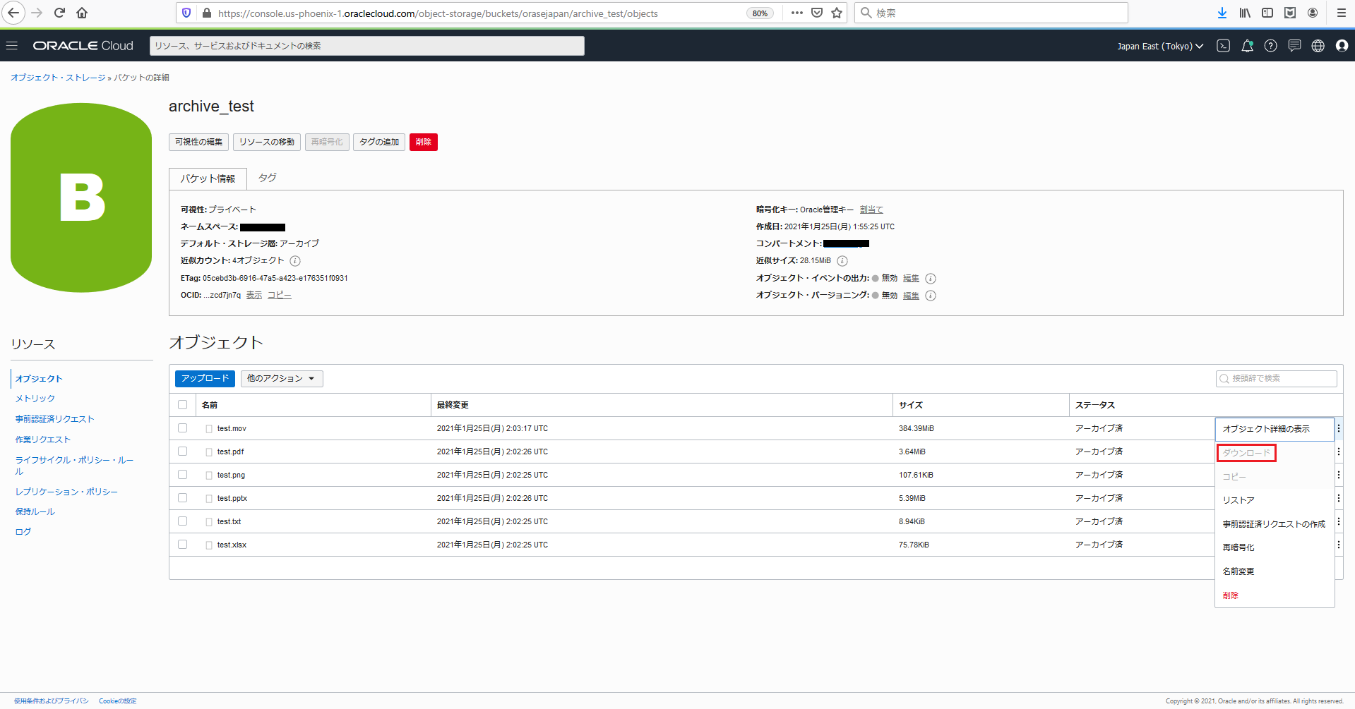Bookmark this page with the star icon
The width and height of the screenshot is (1355, 709).
837,13
